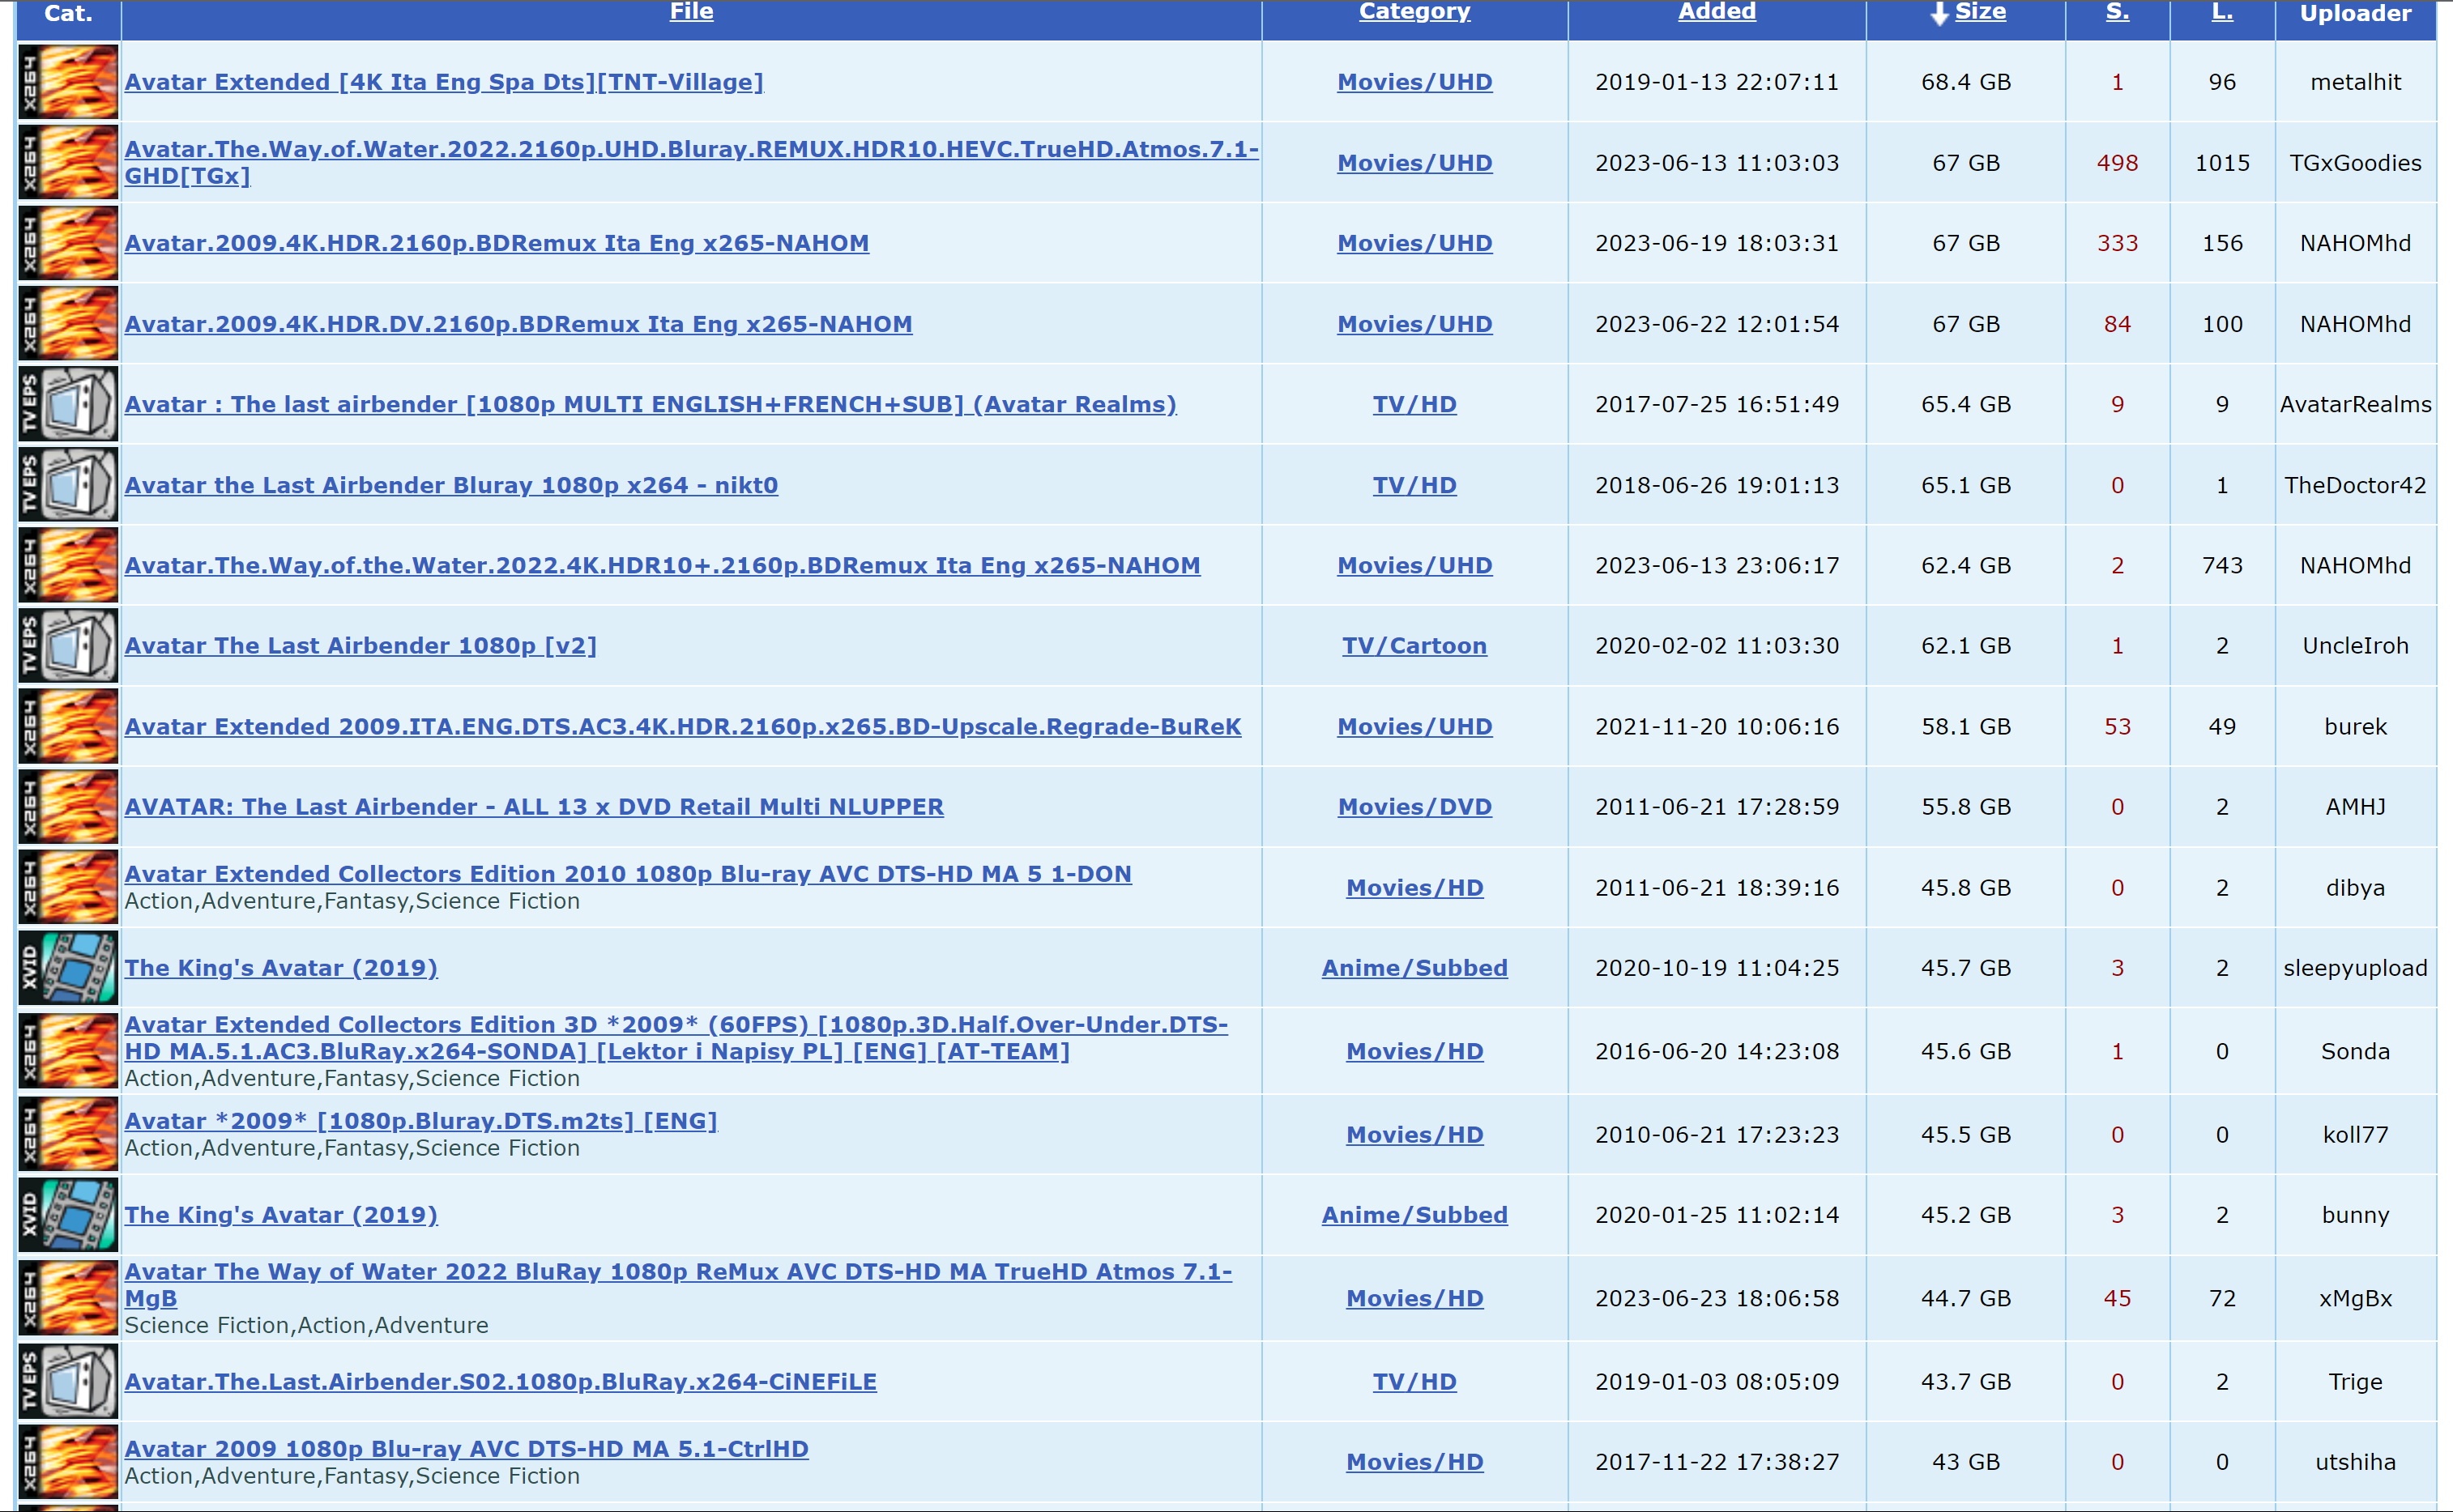Image resolution: width=2453 pixels, height=1512 pixels.
Task: Open TV/Cartoon category link
Action: click(1414, 646)
